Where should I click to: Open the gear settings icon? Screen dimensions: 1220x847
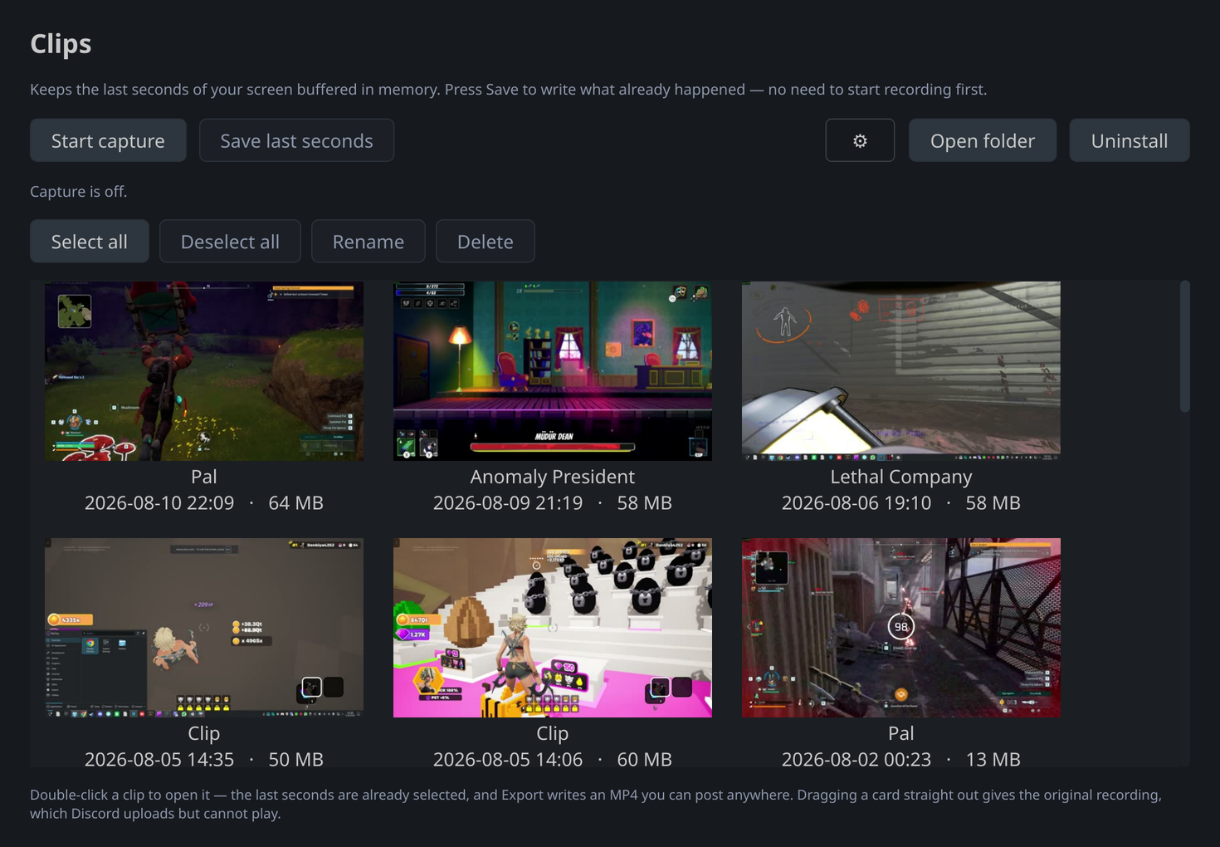860,140
